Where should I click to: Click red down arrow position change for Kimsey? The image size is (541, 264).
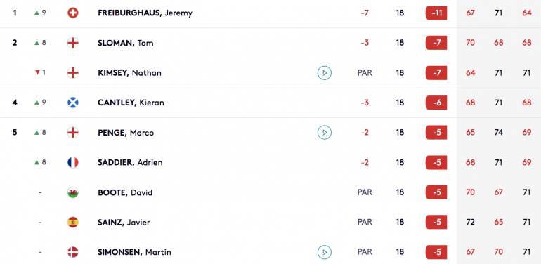(40, 73)
